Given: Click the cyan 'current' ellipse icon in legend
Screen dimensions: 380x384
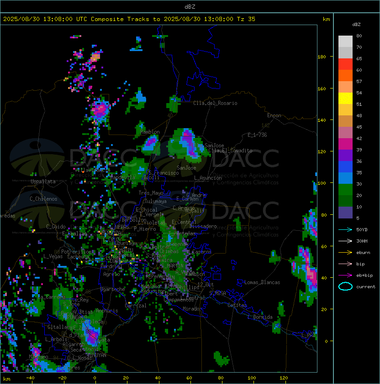Looking at the screenshot, I should (x=345, y=286).
